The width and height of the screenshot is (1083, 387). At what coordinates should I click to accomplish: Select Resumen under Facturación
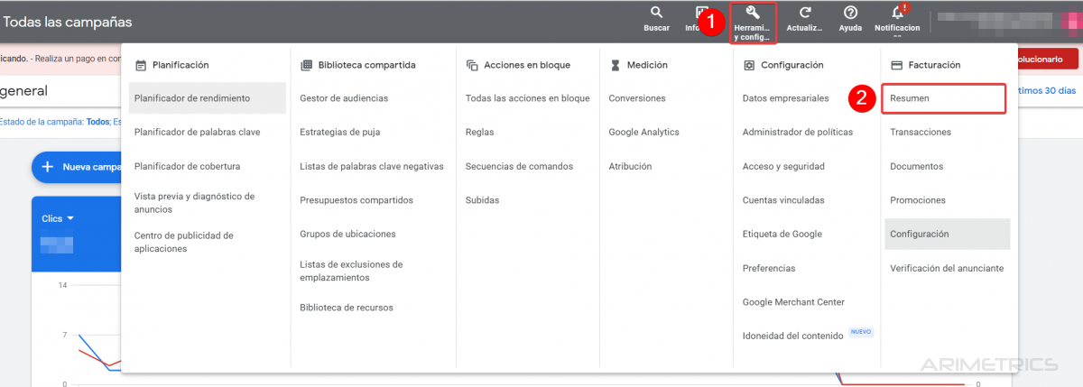click(x=910, y=98)
